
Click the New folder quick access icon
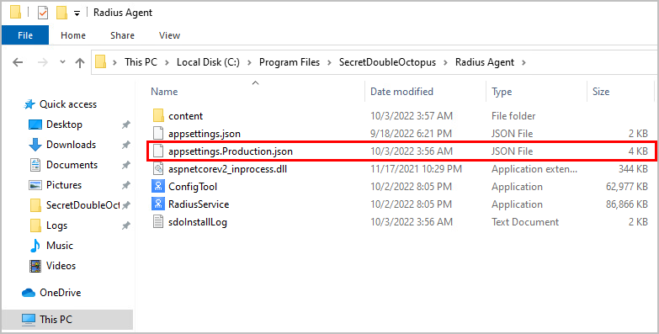[x=61, y=13]
